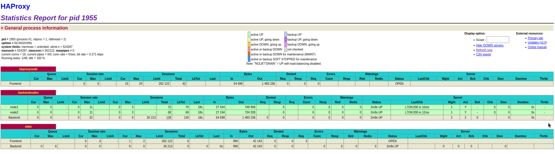This screenshot has width=555, height=154.
Task: Click the 'backup DOWN, going up' legend swatch
Action: click(x=285, y=44)
